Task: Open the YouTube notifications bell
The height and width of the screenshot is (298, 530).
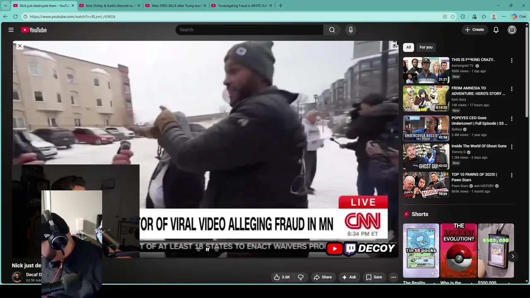Action: 496,30
